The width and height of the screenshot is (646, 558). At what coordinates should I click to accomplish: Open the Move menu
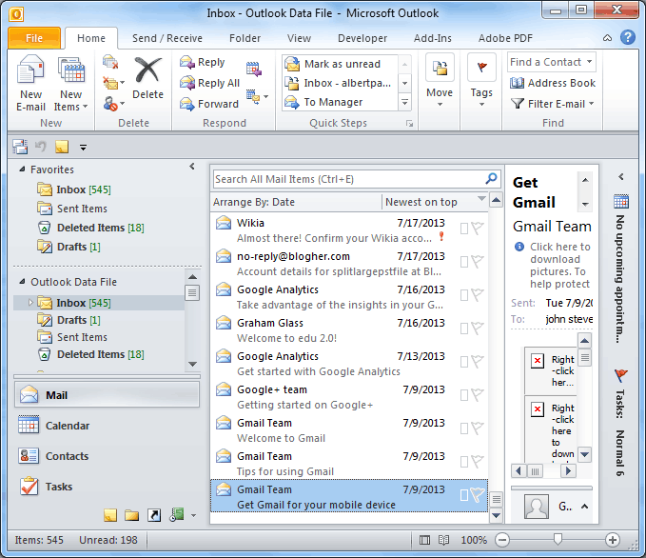pos(440,80)
